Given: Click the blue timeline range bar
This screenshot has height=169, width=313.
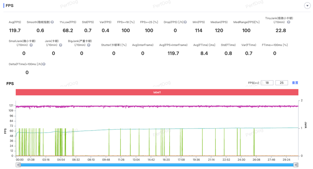Looking at the screenshot, I should (x=156, y=165).
